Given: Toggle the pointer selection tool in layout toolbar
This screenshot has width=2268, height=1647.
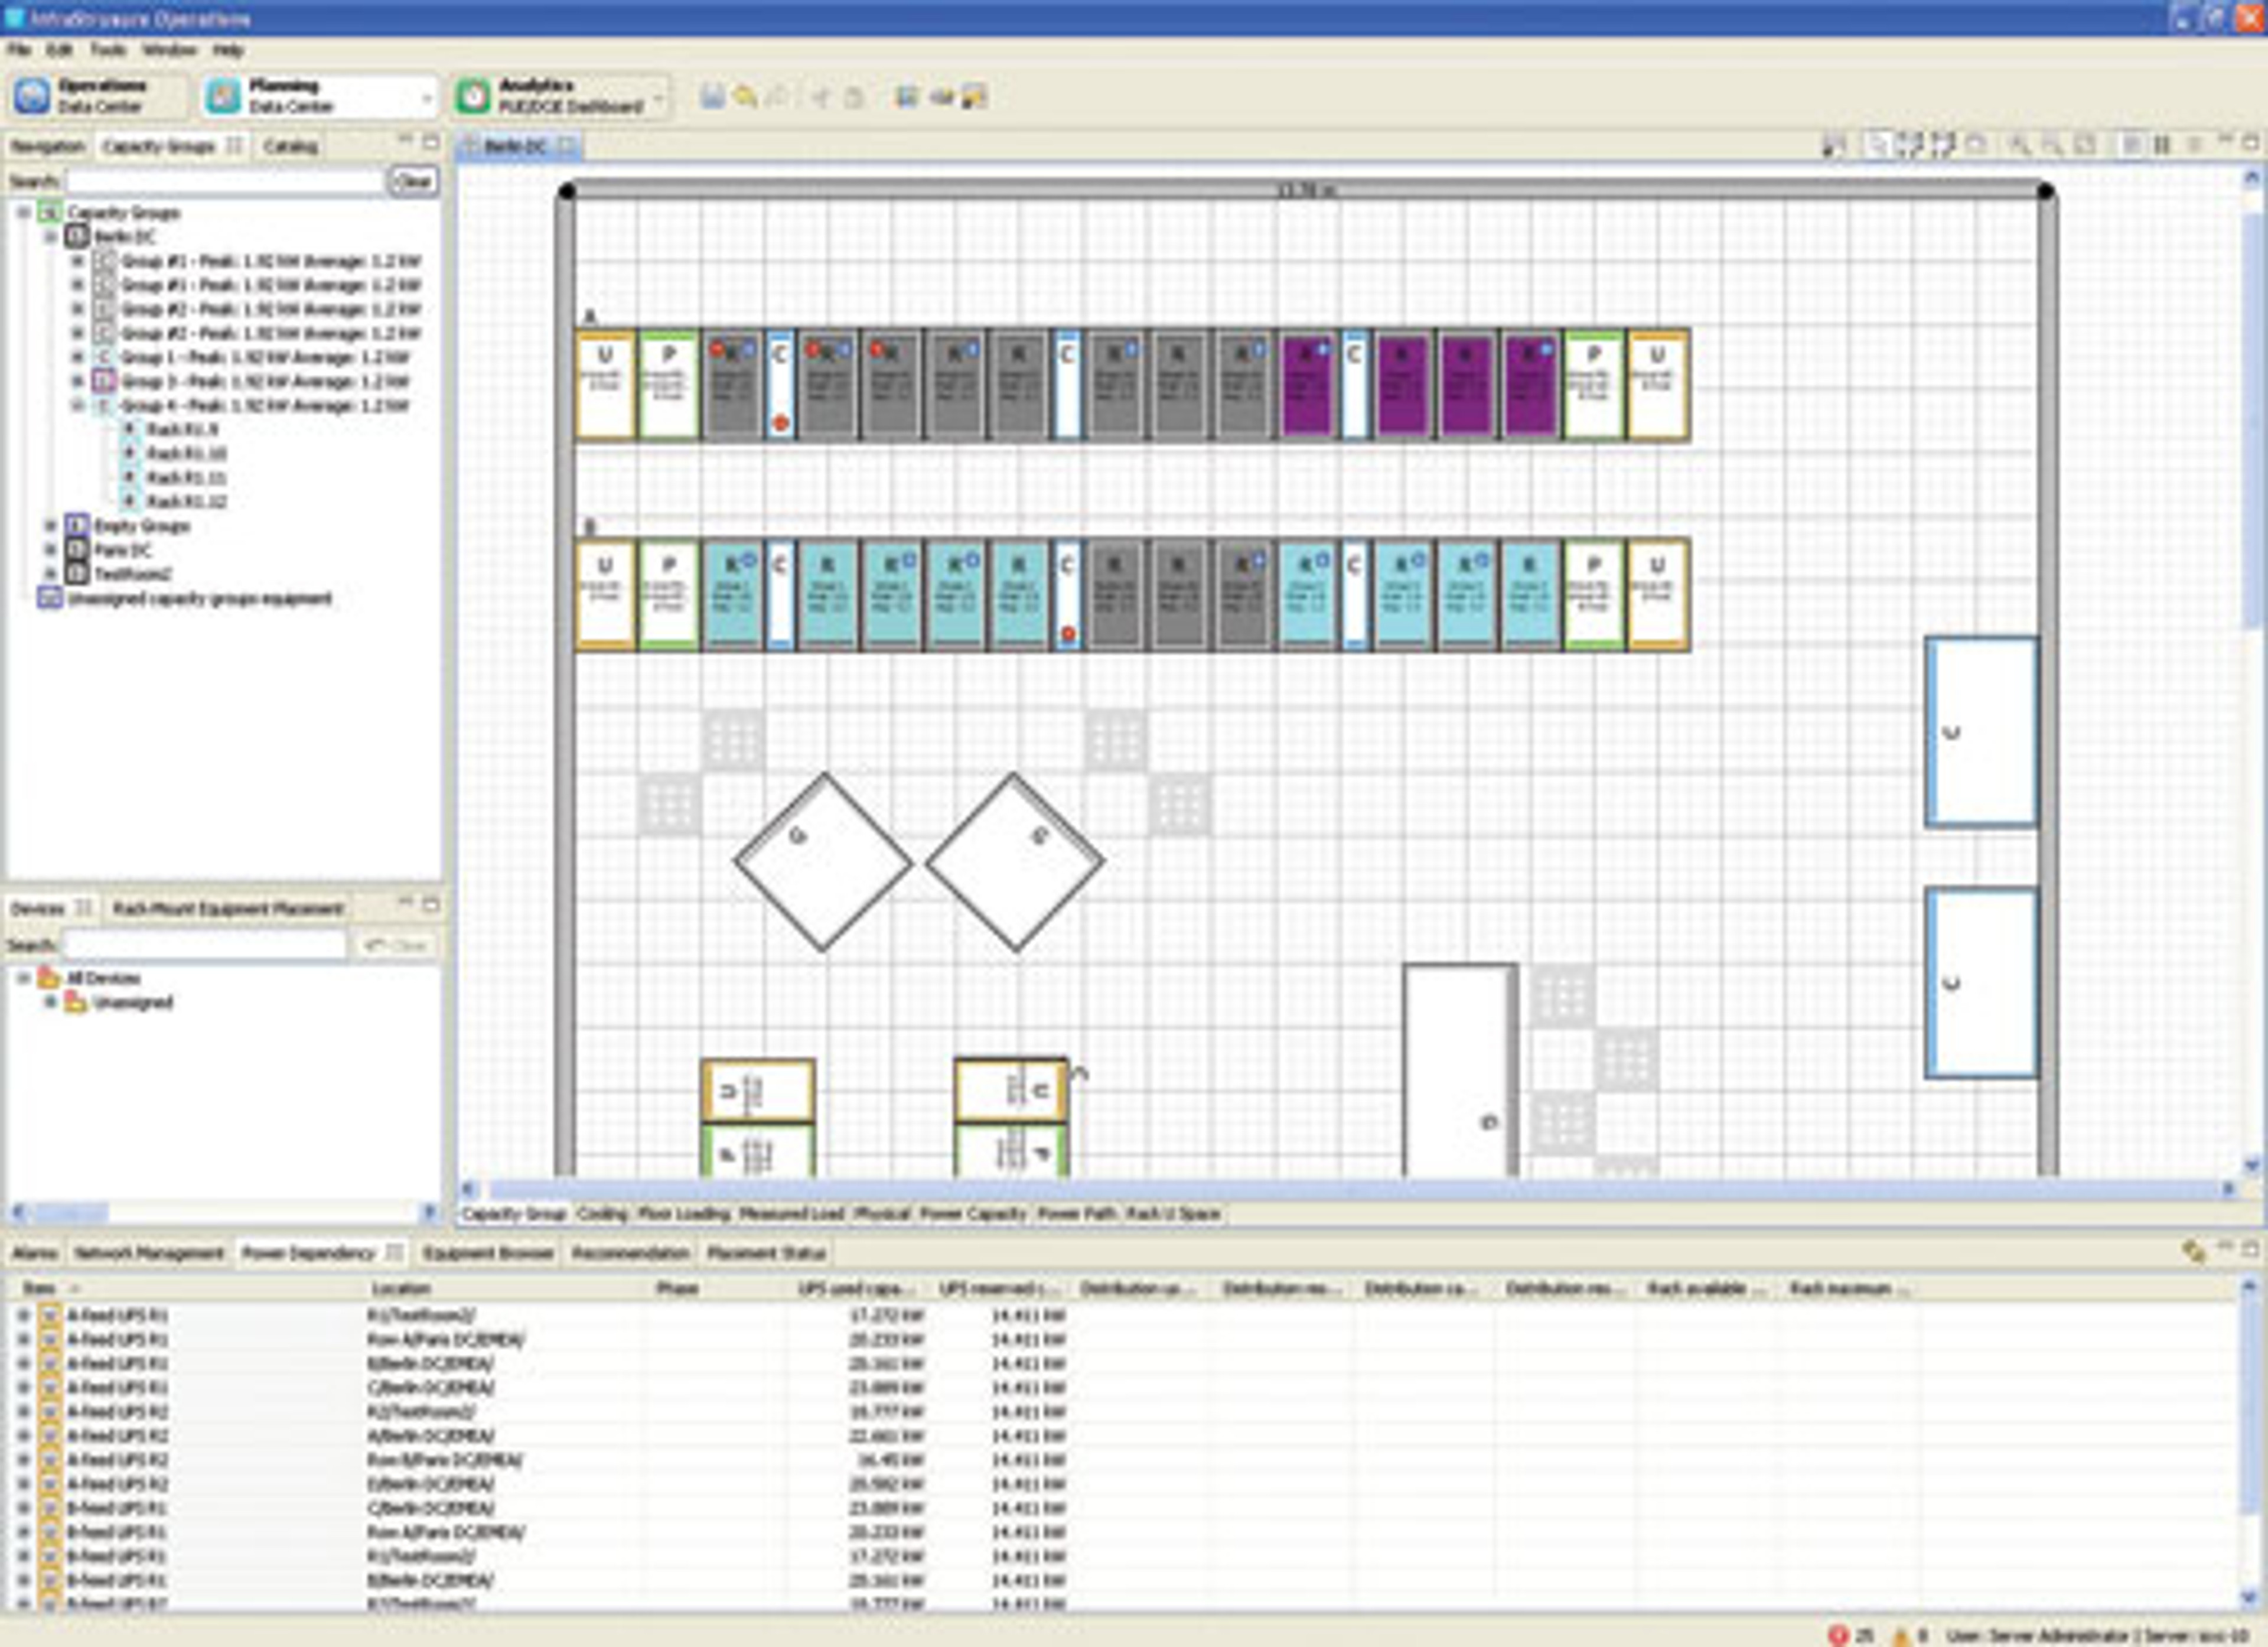Looking at the screenshot, I should tap(1877, 146).
